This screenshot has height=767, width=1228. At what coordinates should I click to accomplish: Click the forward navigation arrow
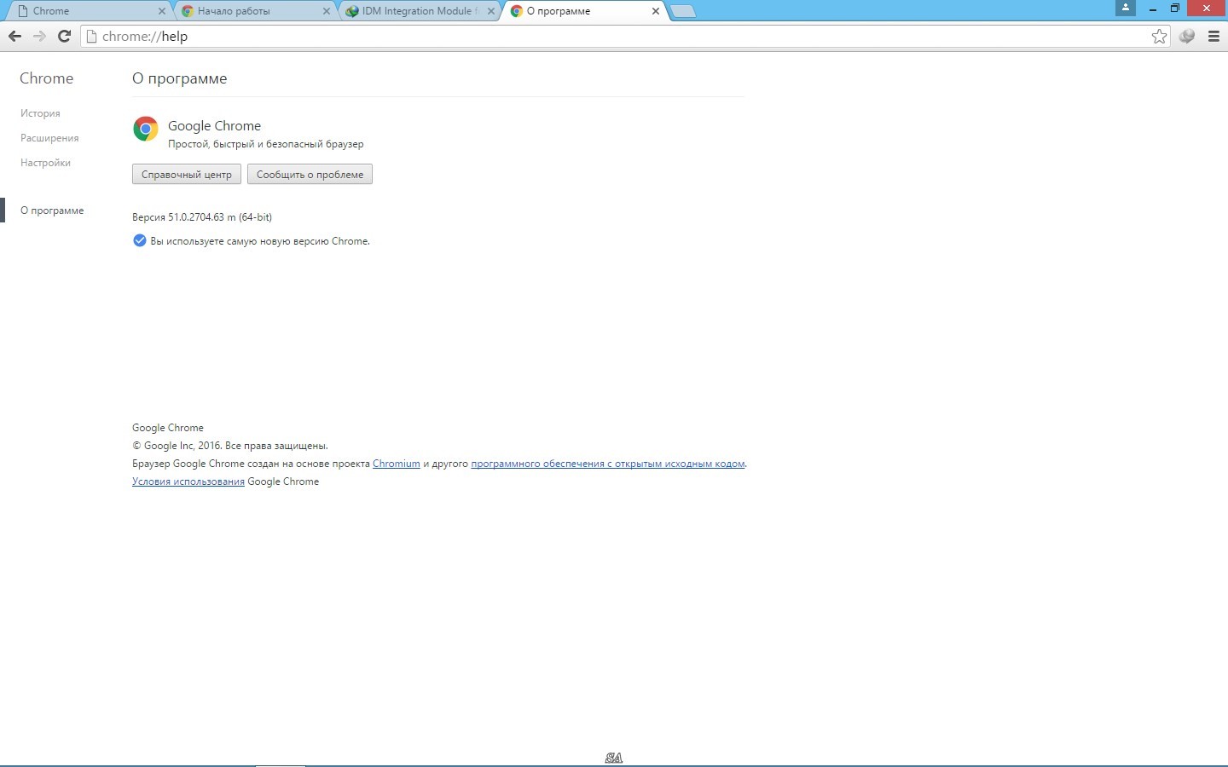click(x=39, y=36)
